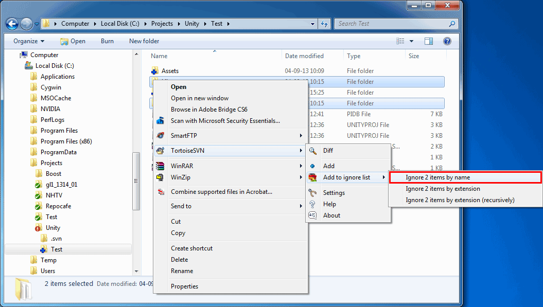Select the Repocafe folder in the tree
This screenshot has height=307, width=543.
click(x=58, y=206)
